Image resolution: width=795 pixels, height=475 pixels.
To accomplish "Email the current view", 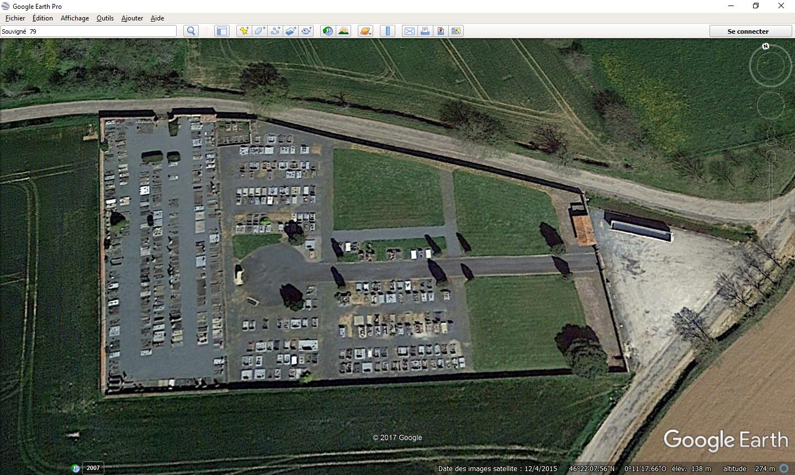I will pos(410,31).
